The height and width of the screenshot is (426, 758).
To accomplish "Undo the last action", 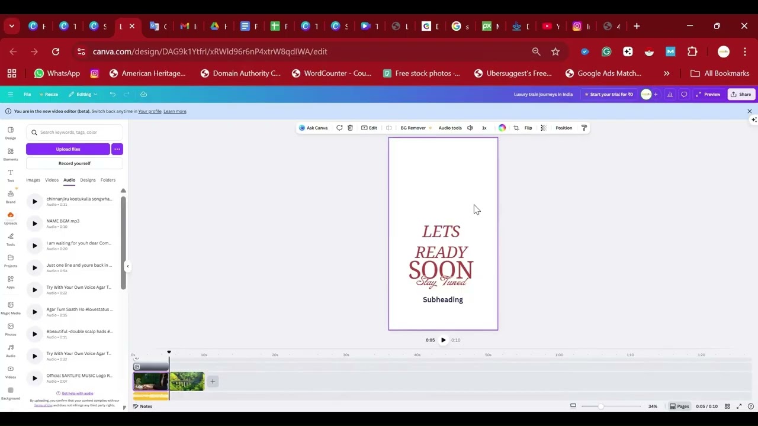I will point(113,94).
